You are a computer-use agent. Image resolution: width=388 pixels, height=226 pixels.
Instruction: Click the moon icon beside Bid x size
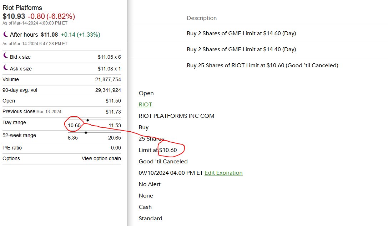(x=5, y=56)
